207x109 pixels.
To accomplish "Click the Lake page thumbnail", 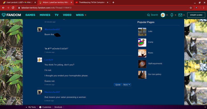I will click(x=142, y=32).
